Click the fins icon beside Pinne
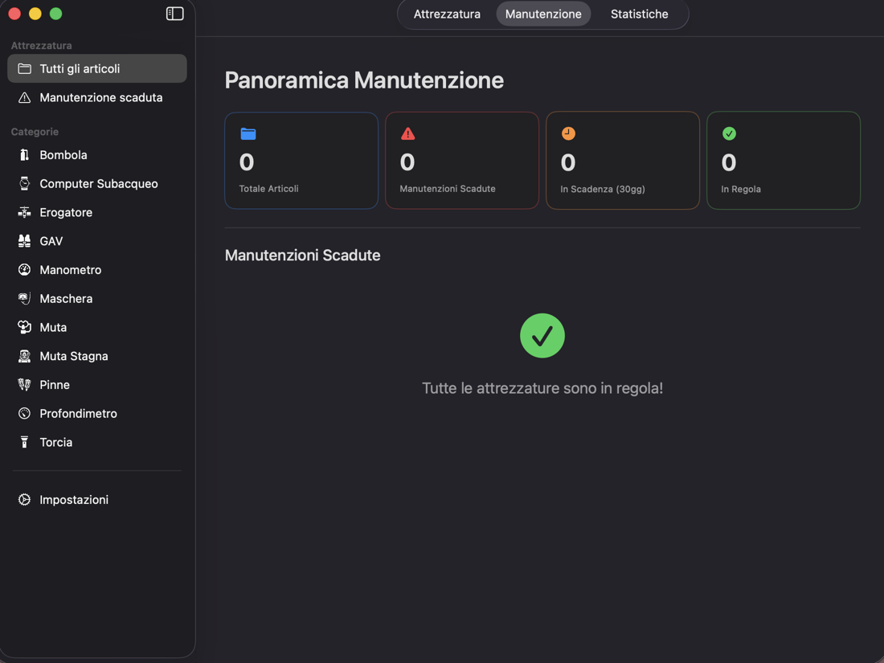Image resolution: width=884 pixels, height=663 pixels. pos(24,385)
